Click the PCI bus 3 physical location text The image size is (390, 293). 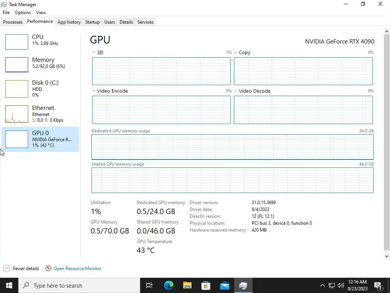[282, 223]
